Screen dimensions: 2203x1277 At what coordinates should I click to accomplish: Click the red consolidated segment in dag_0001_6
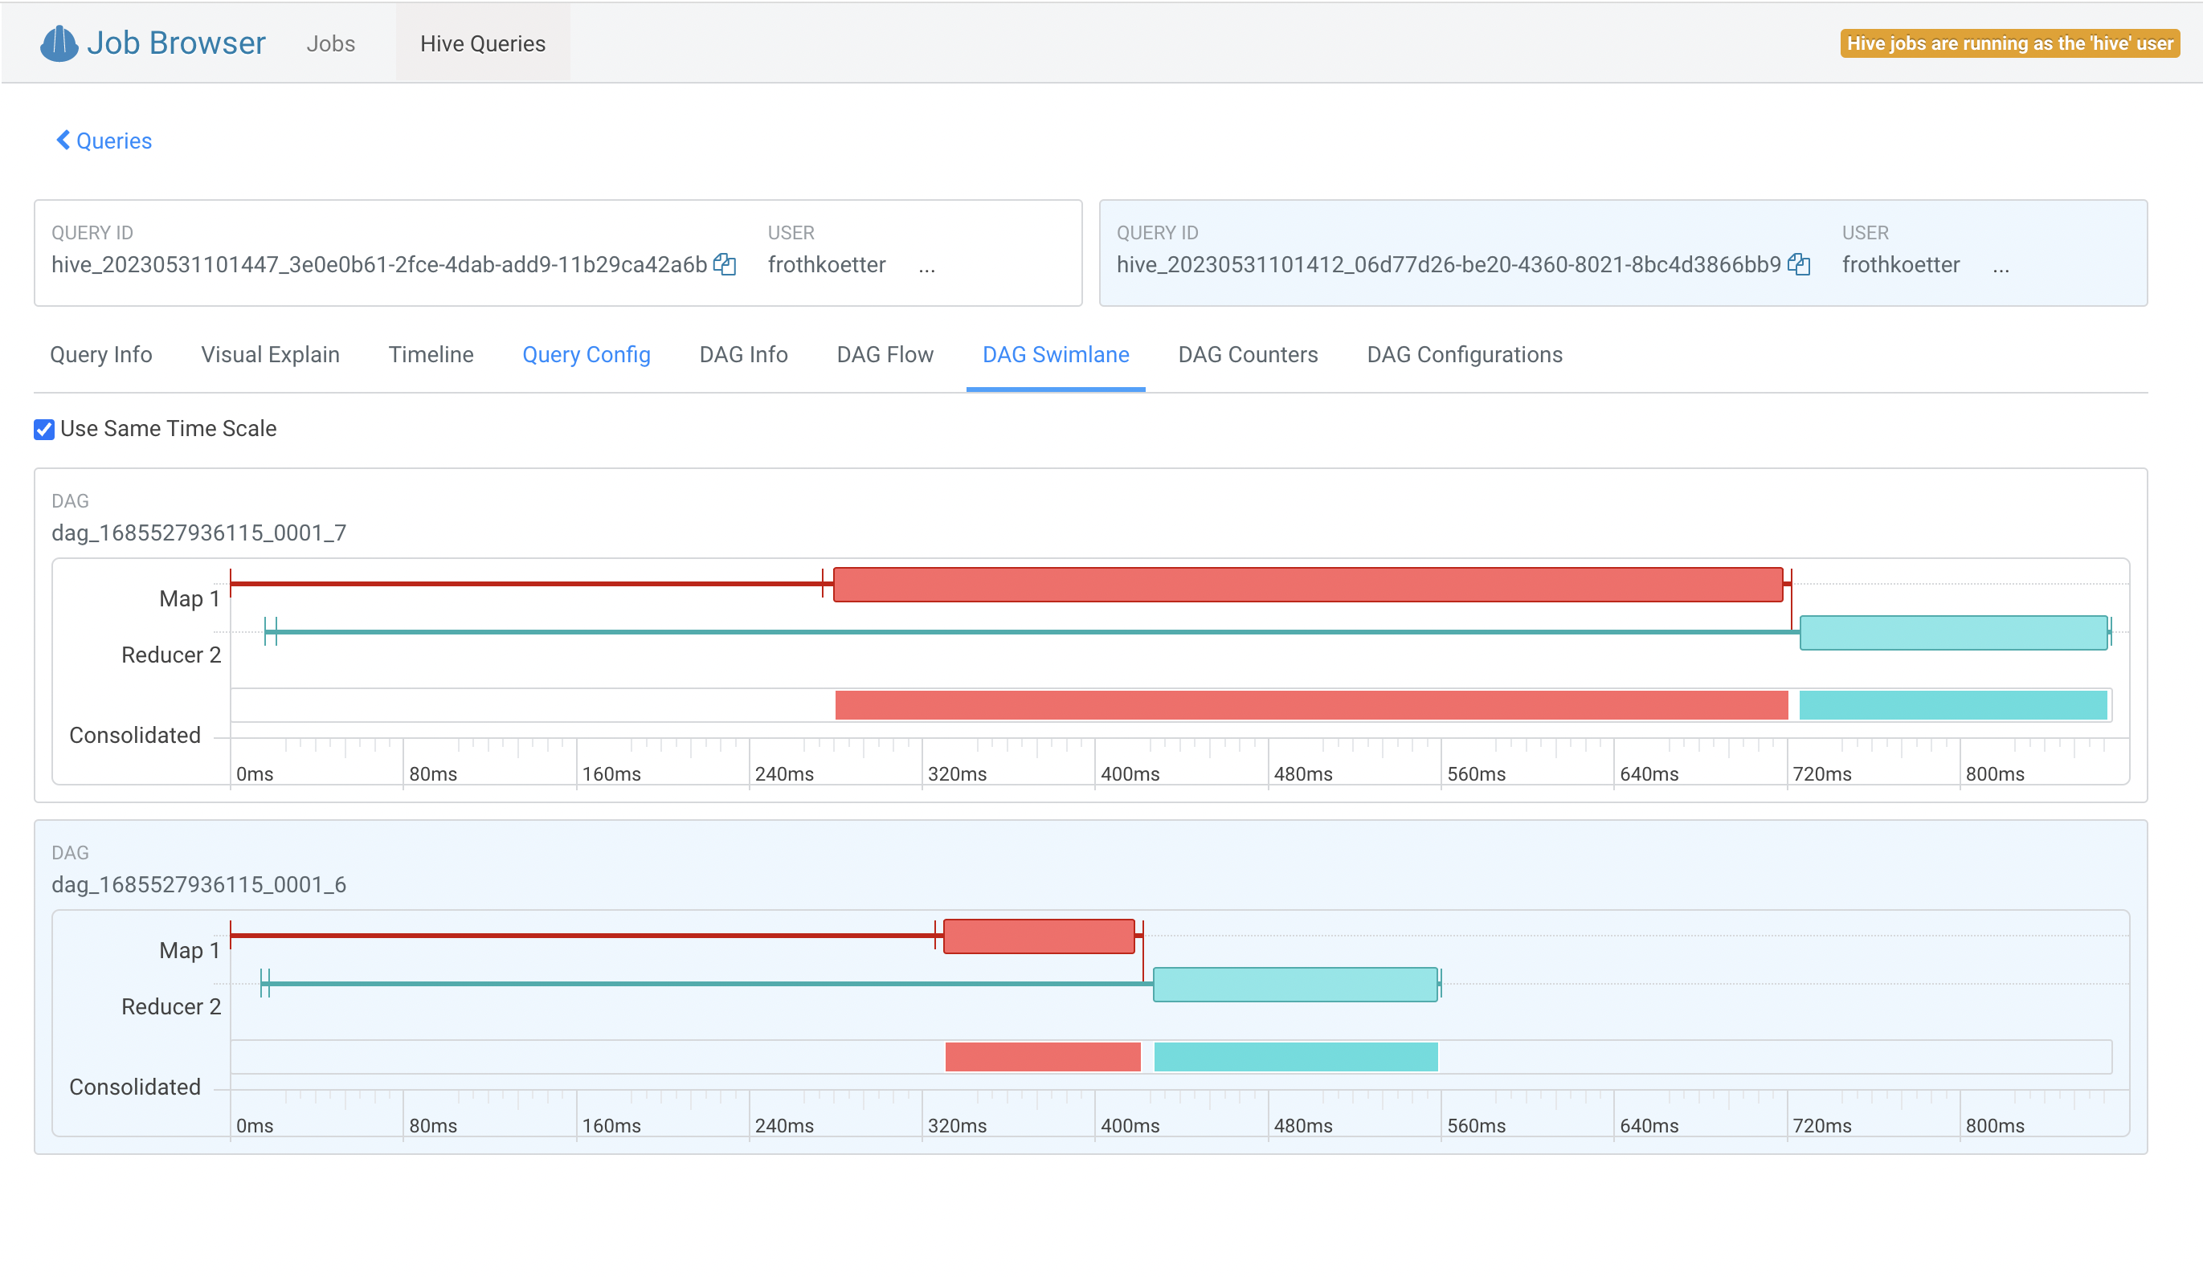click(1042, 1057)
